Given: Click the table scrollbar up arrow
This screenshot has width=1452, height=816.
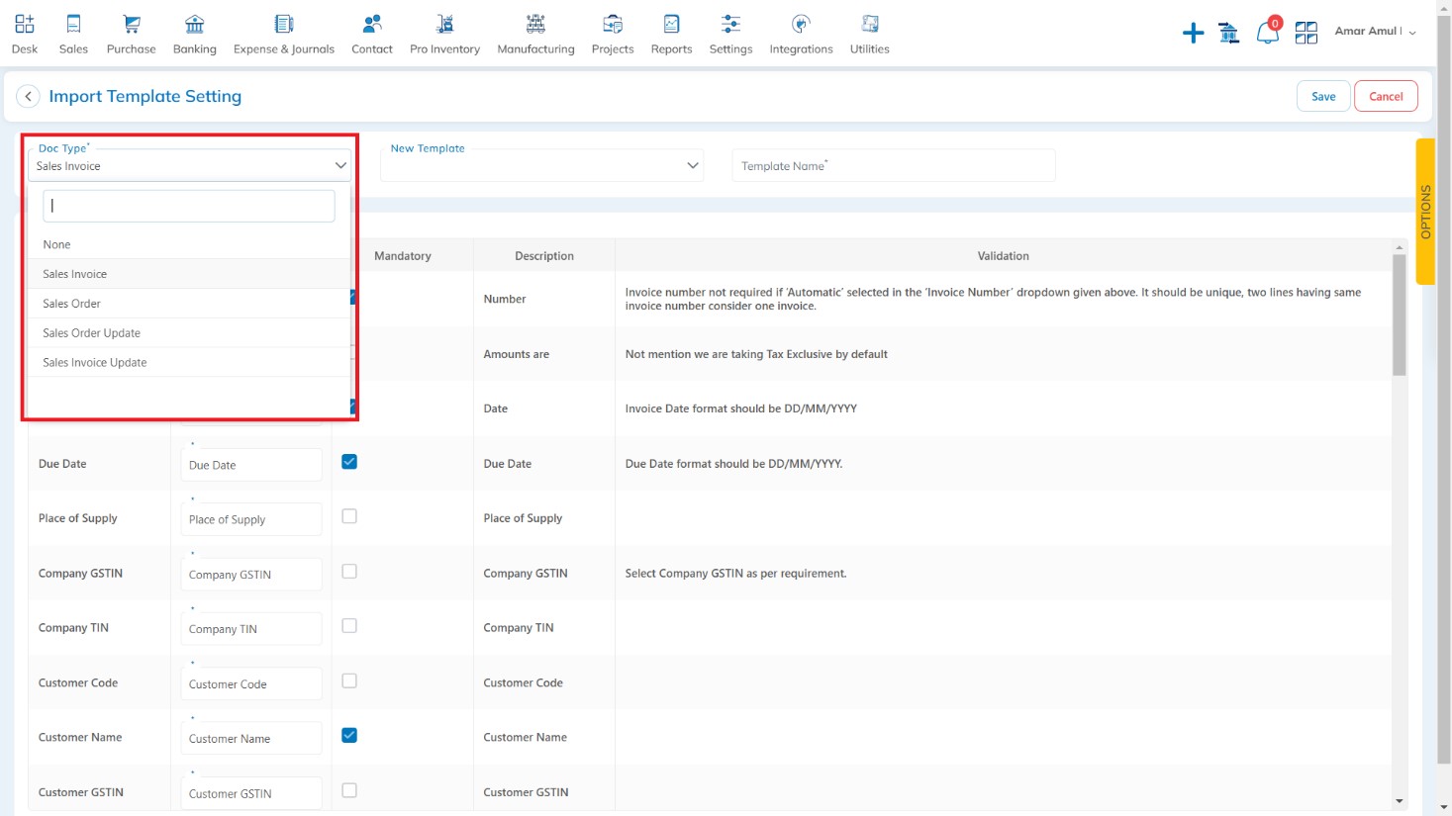Looking at the screenshot, I should pos(1399,246).
